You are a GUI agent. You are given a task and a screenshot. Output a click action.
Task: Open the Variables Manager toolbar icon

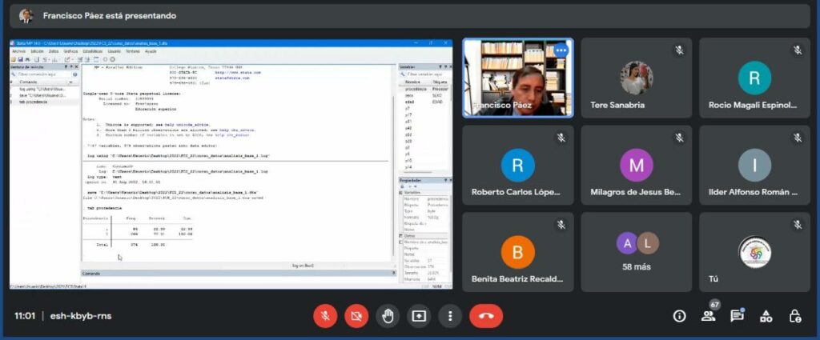point(96,59)
